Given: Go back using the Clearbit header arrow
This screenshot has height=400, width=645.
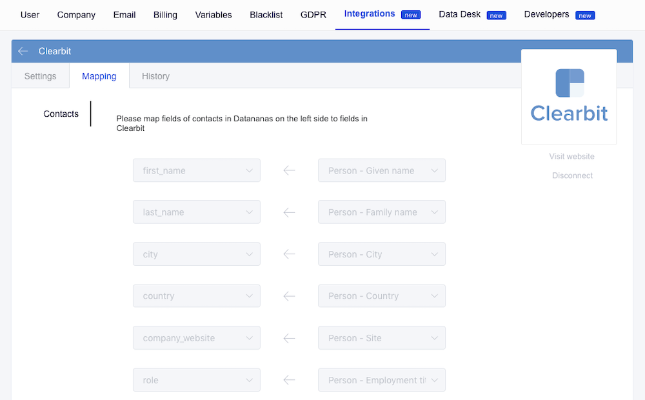Looking at the screenshot, I should click(23, 51).
